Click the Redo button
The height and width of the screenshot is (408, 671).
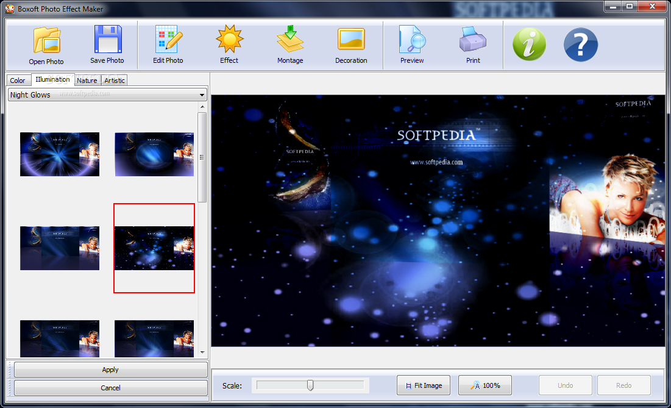tap(624, 385)
